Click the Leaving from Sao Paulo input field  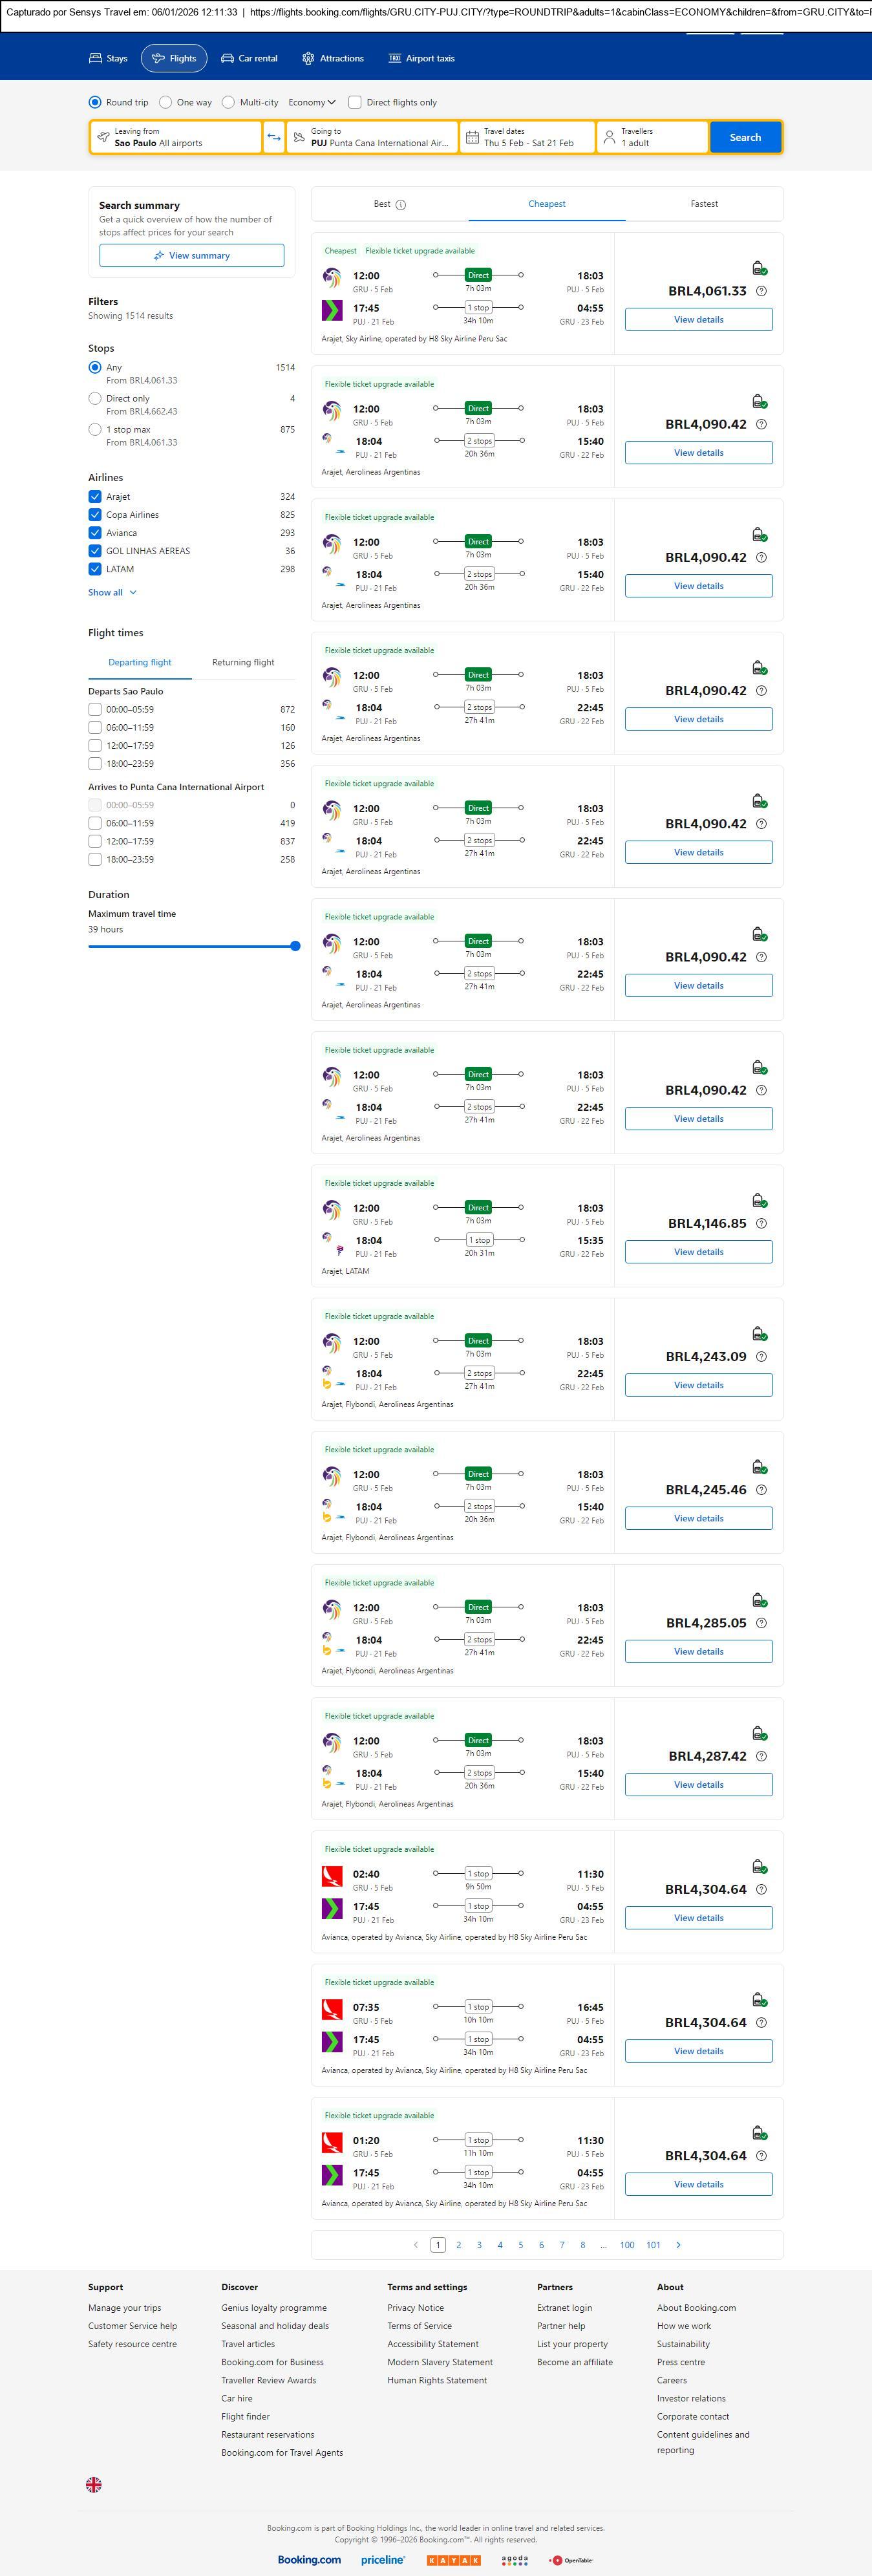[176, 137]
